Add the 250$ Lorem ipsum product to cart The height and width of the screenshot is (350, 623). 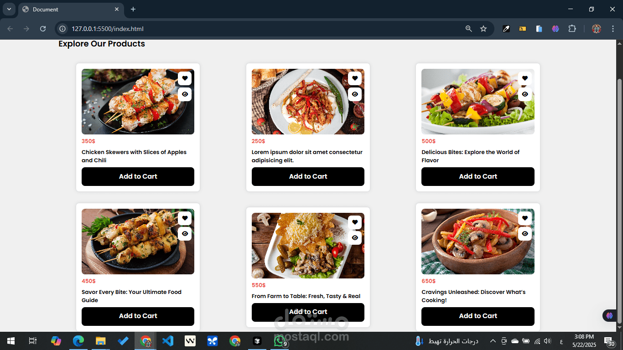point(308,176)
